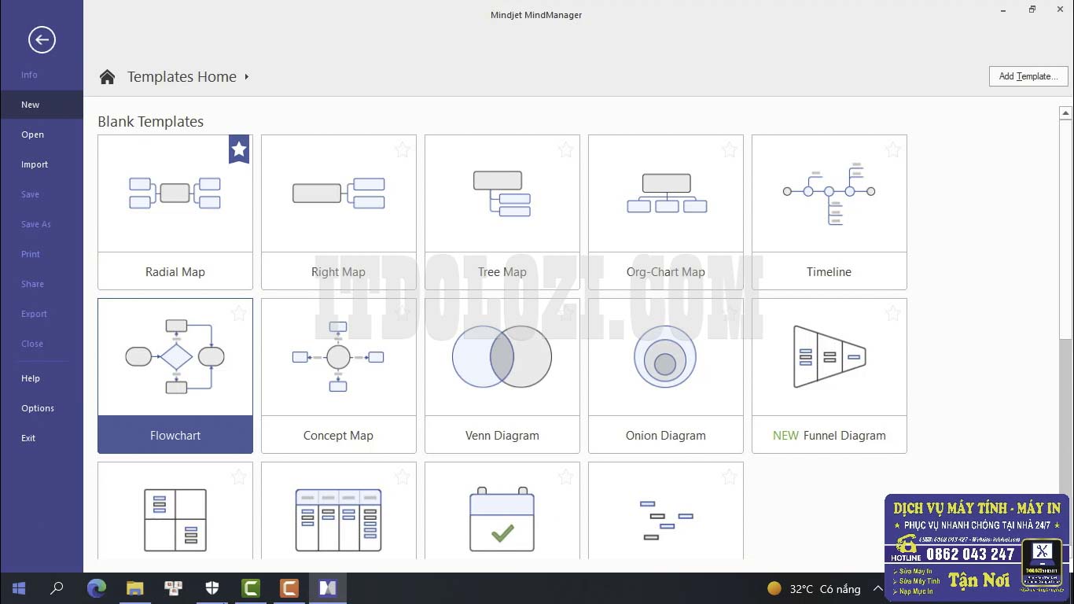Open Options from the sidebar
The height and width of the screenshot is (604, 1074).
[37, 408]
